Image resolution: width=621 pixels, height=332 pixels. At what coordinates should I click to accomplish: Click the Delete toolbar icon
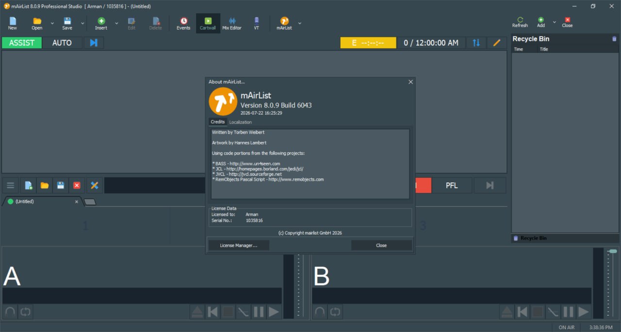pyautogui.click(x=155, y=21)
